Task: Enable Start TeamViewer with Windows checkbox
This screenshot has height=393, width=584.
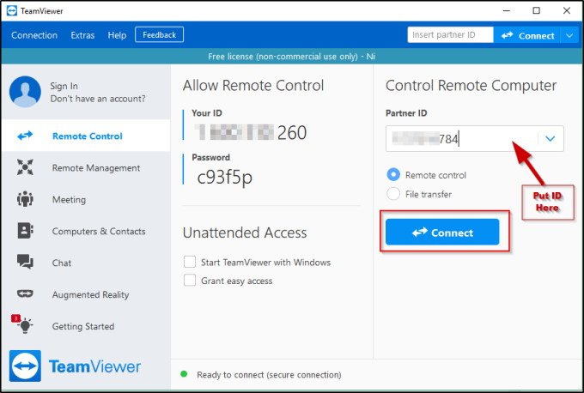Action: point(190,262)
